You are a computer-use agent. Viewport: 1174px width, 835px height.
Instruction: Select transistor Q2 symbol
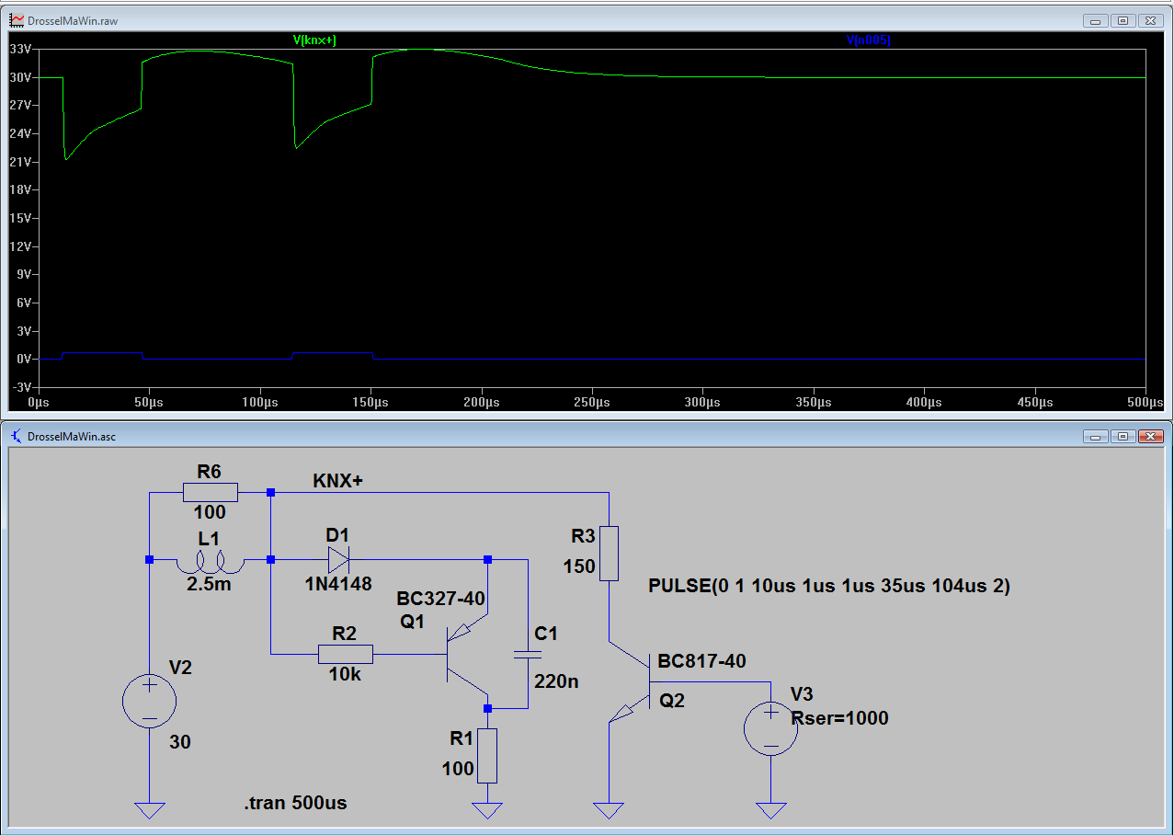(630, 681)
